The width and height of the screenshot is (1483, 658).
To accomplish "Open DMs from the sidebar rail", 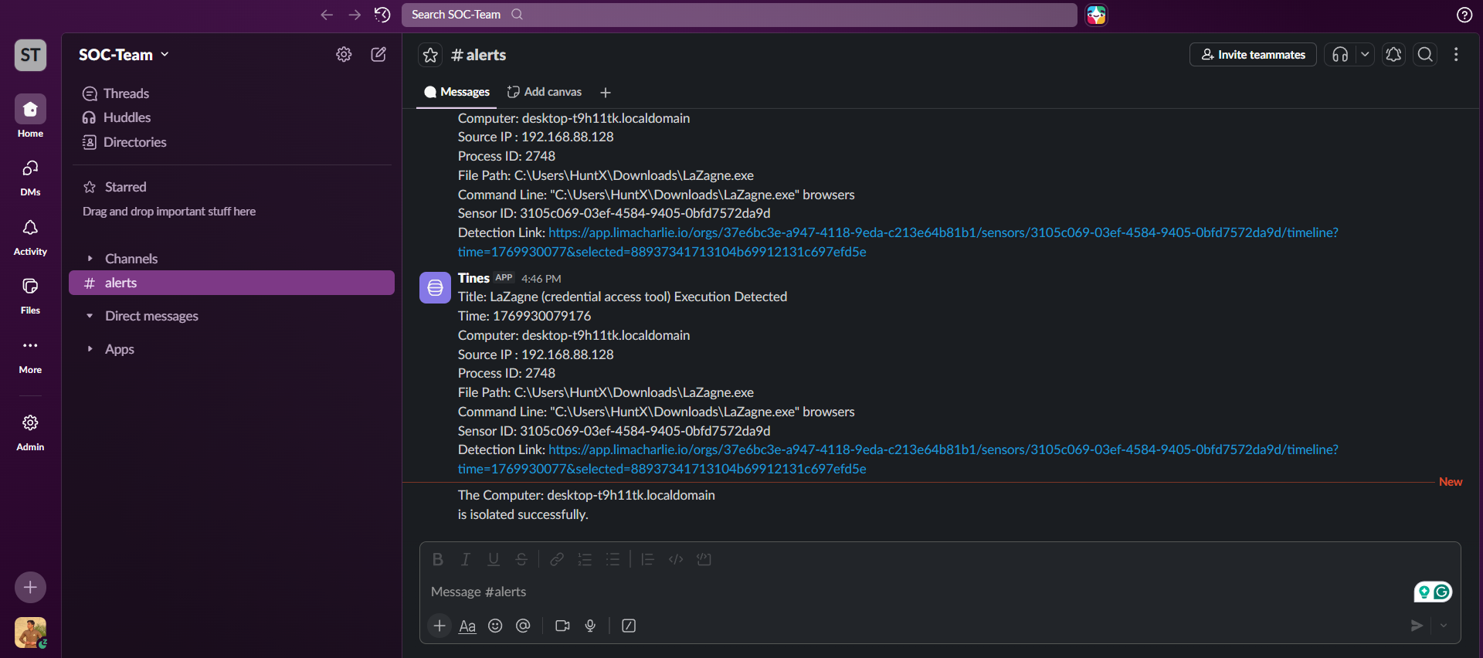I will (x=30, y=177).
